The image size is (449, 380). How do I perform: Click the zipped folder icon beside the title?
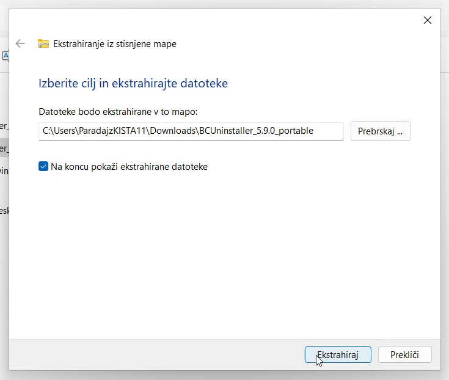point(43,43)
